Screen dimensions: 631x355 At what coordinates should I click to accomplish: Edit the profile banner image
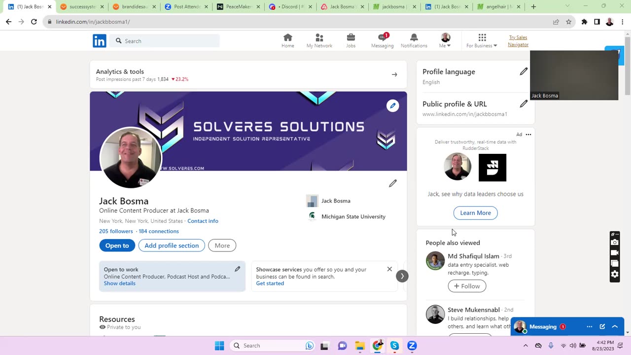[393, 106]
